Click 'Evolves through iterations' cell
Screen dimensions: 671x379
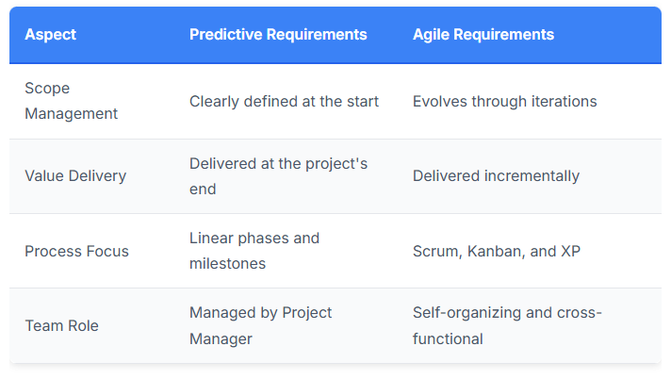click(x=504, y=102)
